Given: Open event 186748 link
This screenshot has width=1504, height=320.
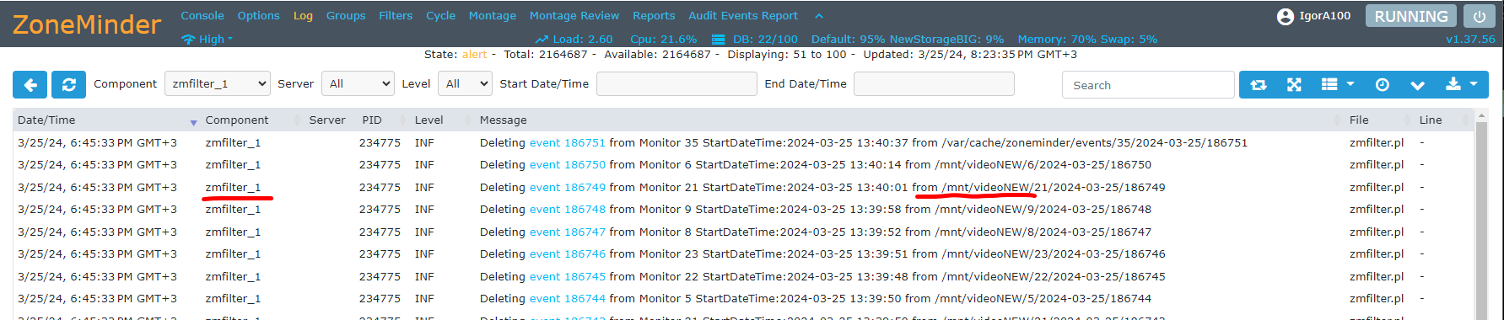Looking at the screenshot, I should pyautogui.click(x=568, y=209).
